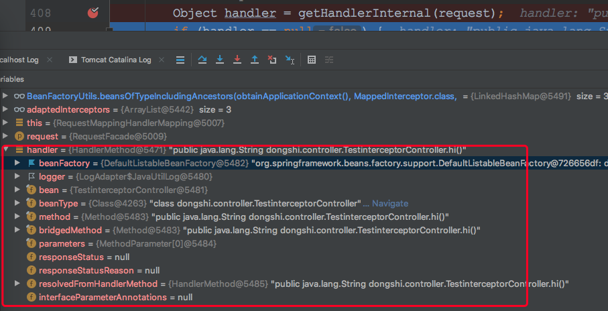Viewport: 608px width, 311px height.
Task: Expand the BeanFactoryUtils watch entry
Action: pyautogui.click(x=5, y=96)
